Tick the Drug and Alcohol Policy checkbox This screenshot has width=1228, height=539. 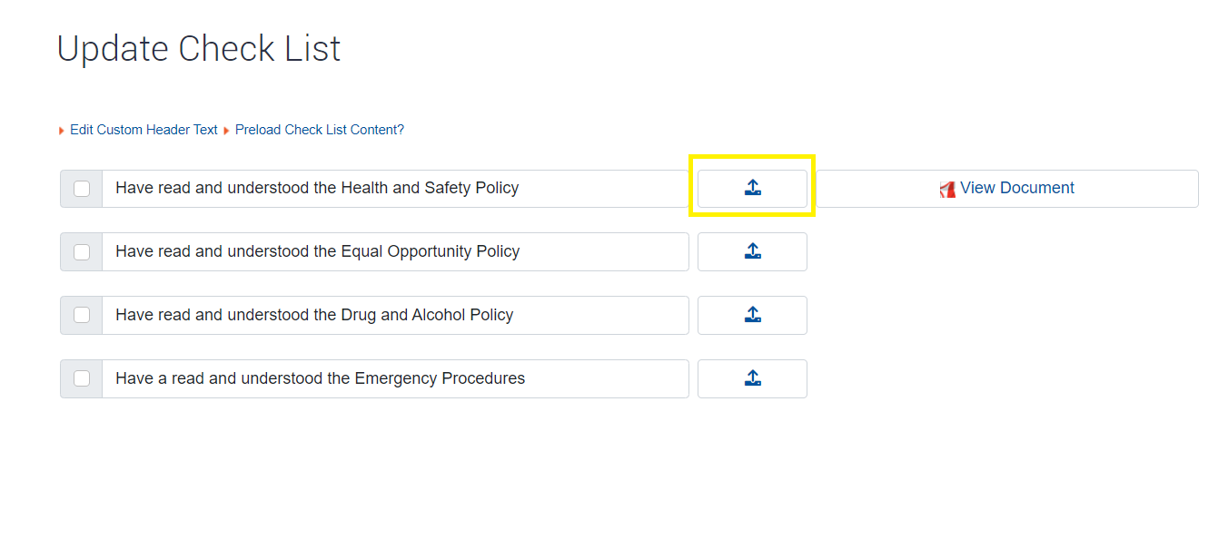[82, 315]
